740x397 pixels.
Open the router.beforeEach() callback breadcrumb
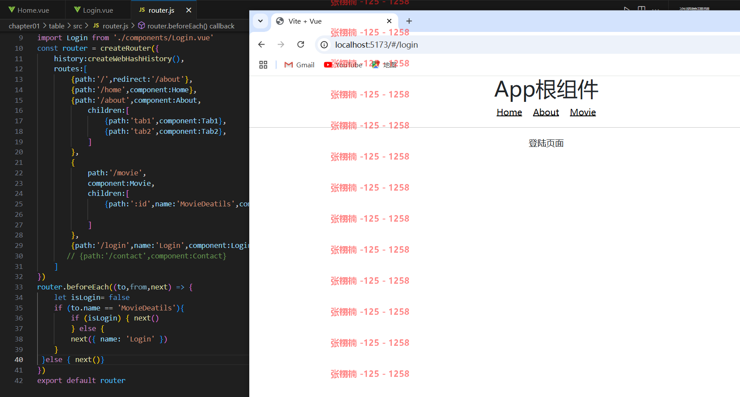[186, 26]
